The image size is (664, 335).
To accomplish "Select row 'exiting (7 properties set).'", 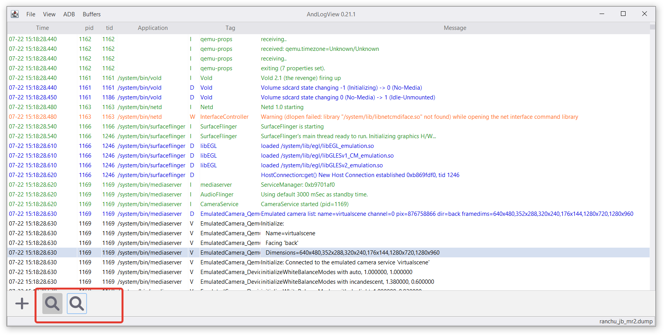I will pyautogui.click(x=328, y=68).
